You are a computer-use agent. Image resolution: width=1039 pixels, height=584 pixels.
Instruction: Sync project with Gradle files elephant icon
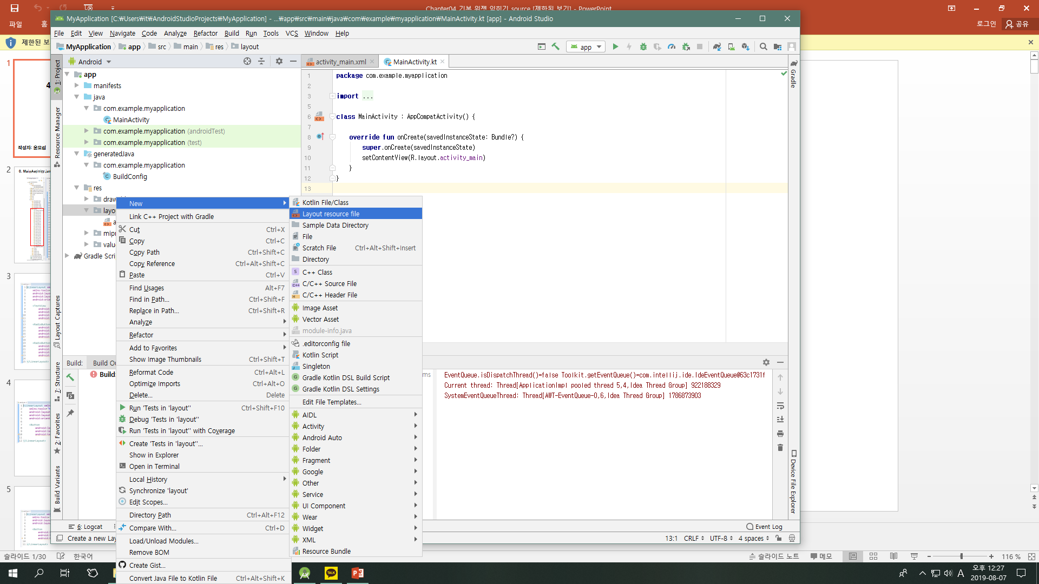coord(717,47)
